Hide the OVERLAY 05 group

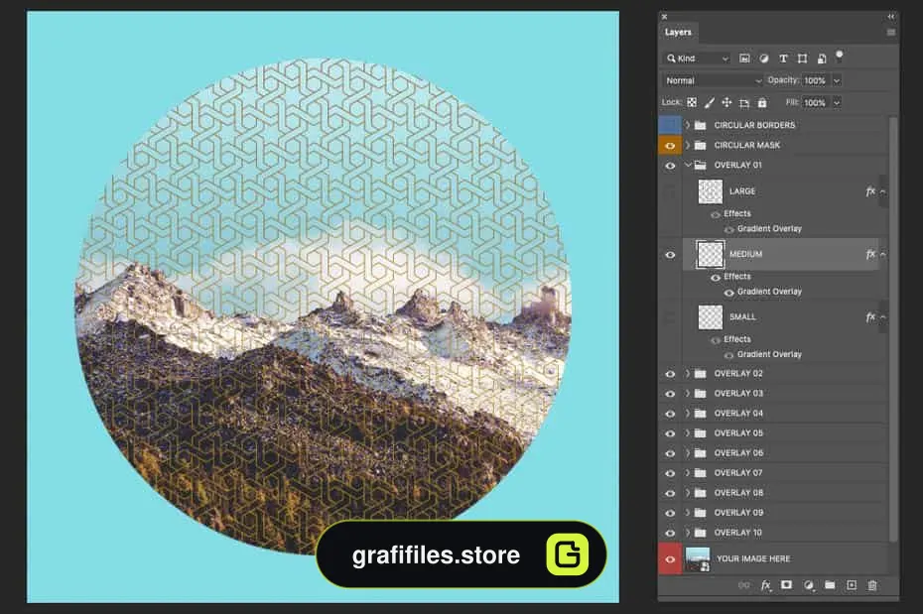pos(670,433)
